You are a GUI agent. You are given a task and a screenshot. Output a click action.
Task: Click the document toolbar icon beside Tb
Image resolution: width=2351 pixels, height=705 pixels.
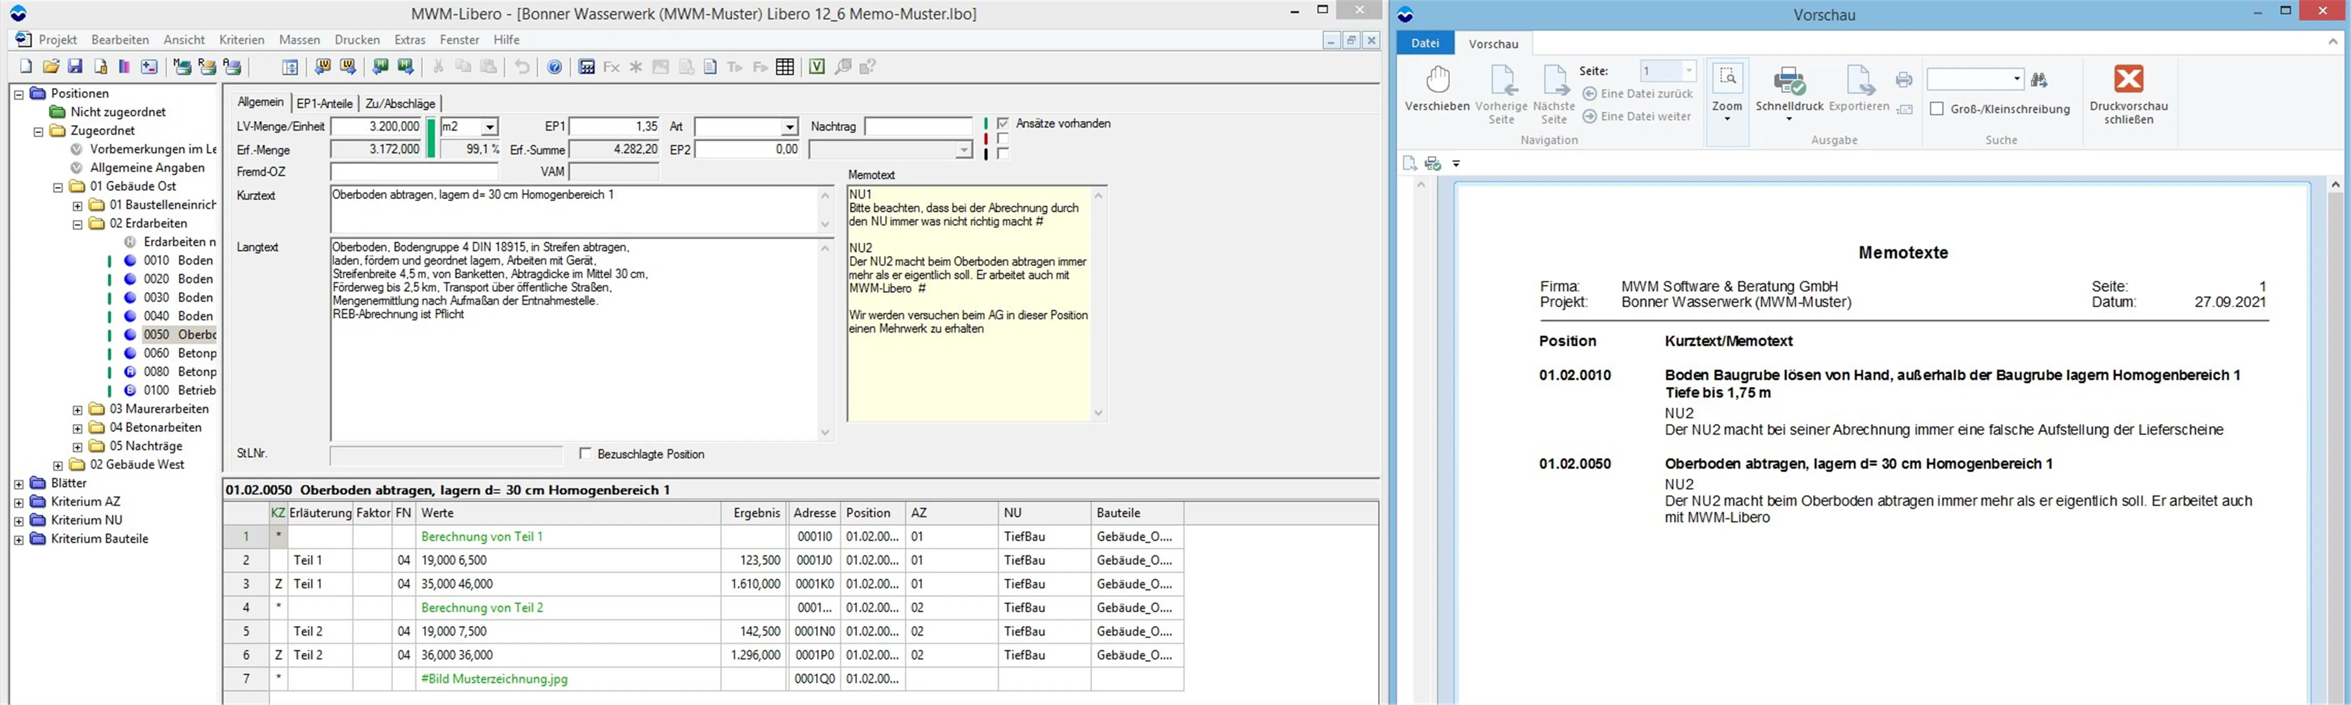pyautogui.click(x=710, y=66)
